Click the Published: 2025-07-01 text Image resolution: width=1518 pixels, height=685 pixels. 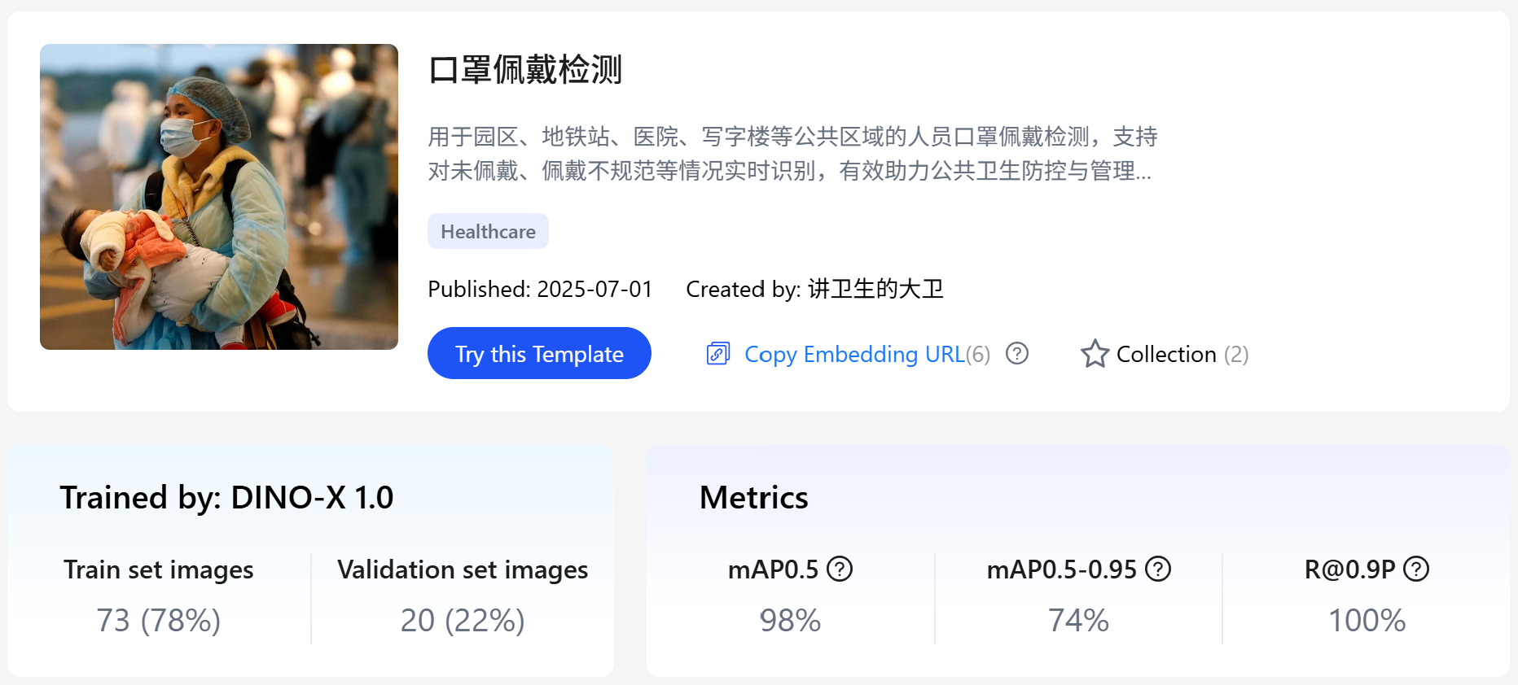point(540,289)
